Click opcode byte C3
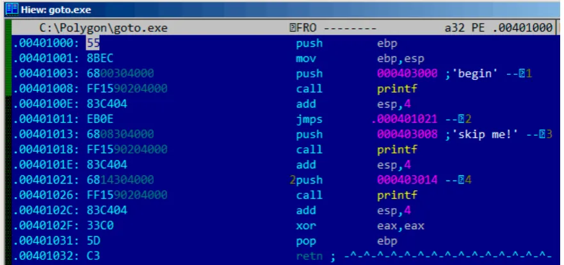The height and width of the screenshot is (265, 564). [93, 256]
